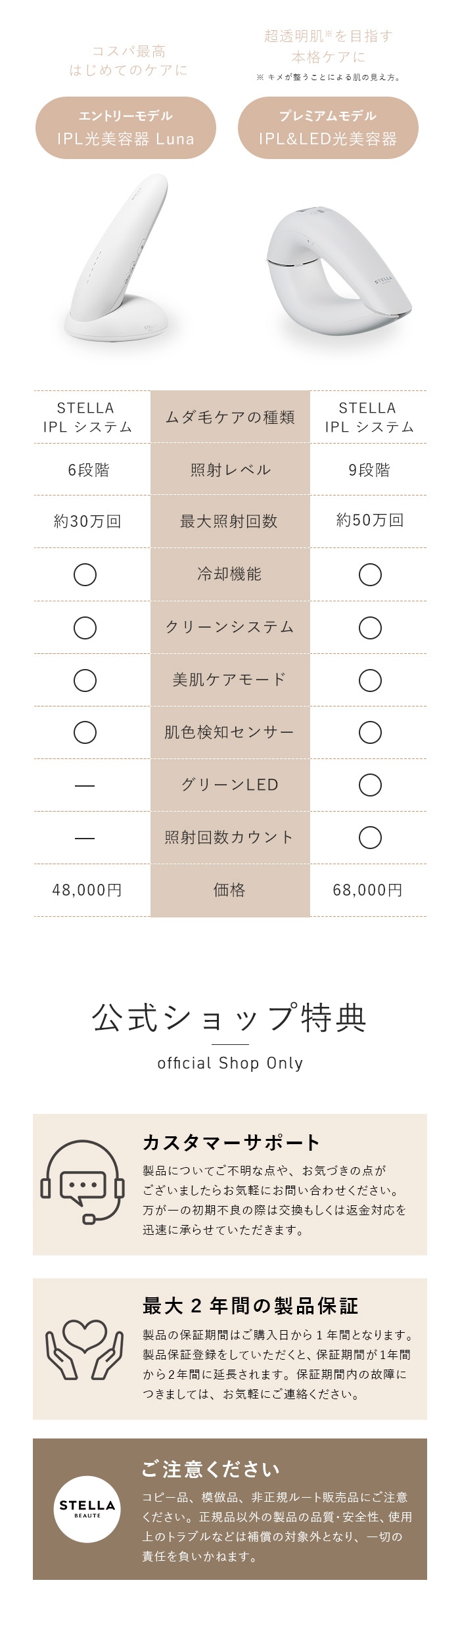Click the Luna cooling function circle mark
Screen dimensions: 460x1641
pyautogui.click(x=85, y=575)
